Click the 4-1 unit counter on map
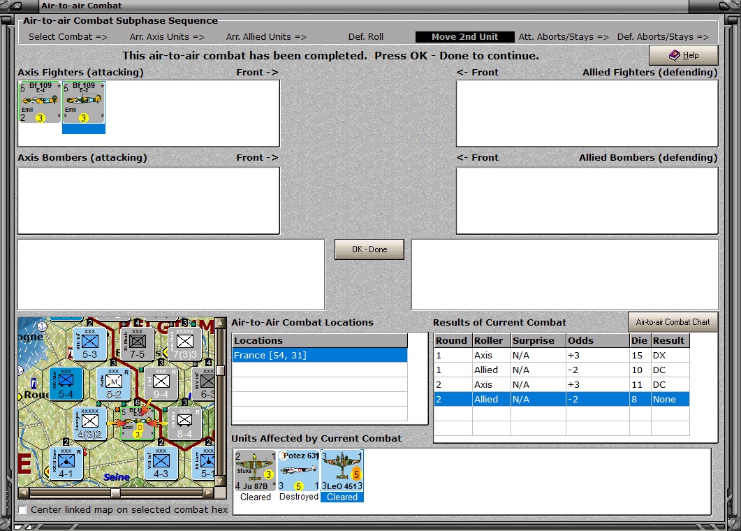This screenshot has width=741, height=531. tap(66, 464)
